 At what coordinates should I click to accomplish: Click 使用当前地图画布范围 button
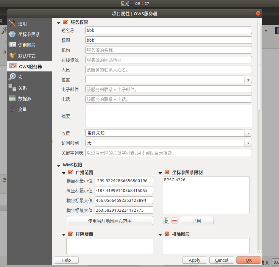(x=110, y=221)
